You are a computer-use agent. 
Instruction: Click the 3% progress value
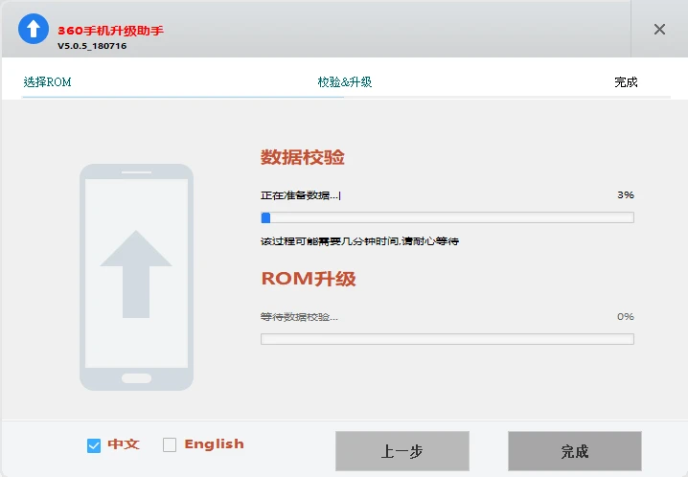pos(626,194)
